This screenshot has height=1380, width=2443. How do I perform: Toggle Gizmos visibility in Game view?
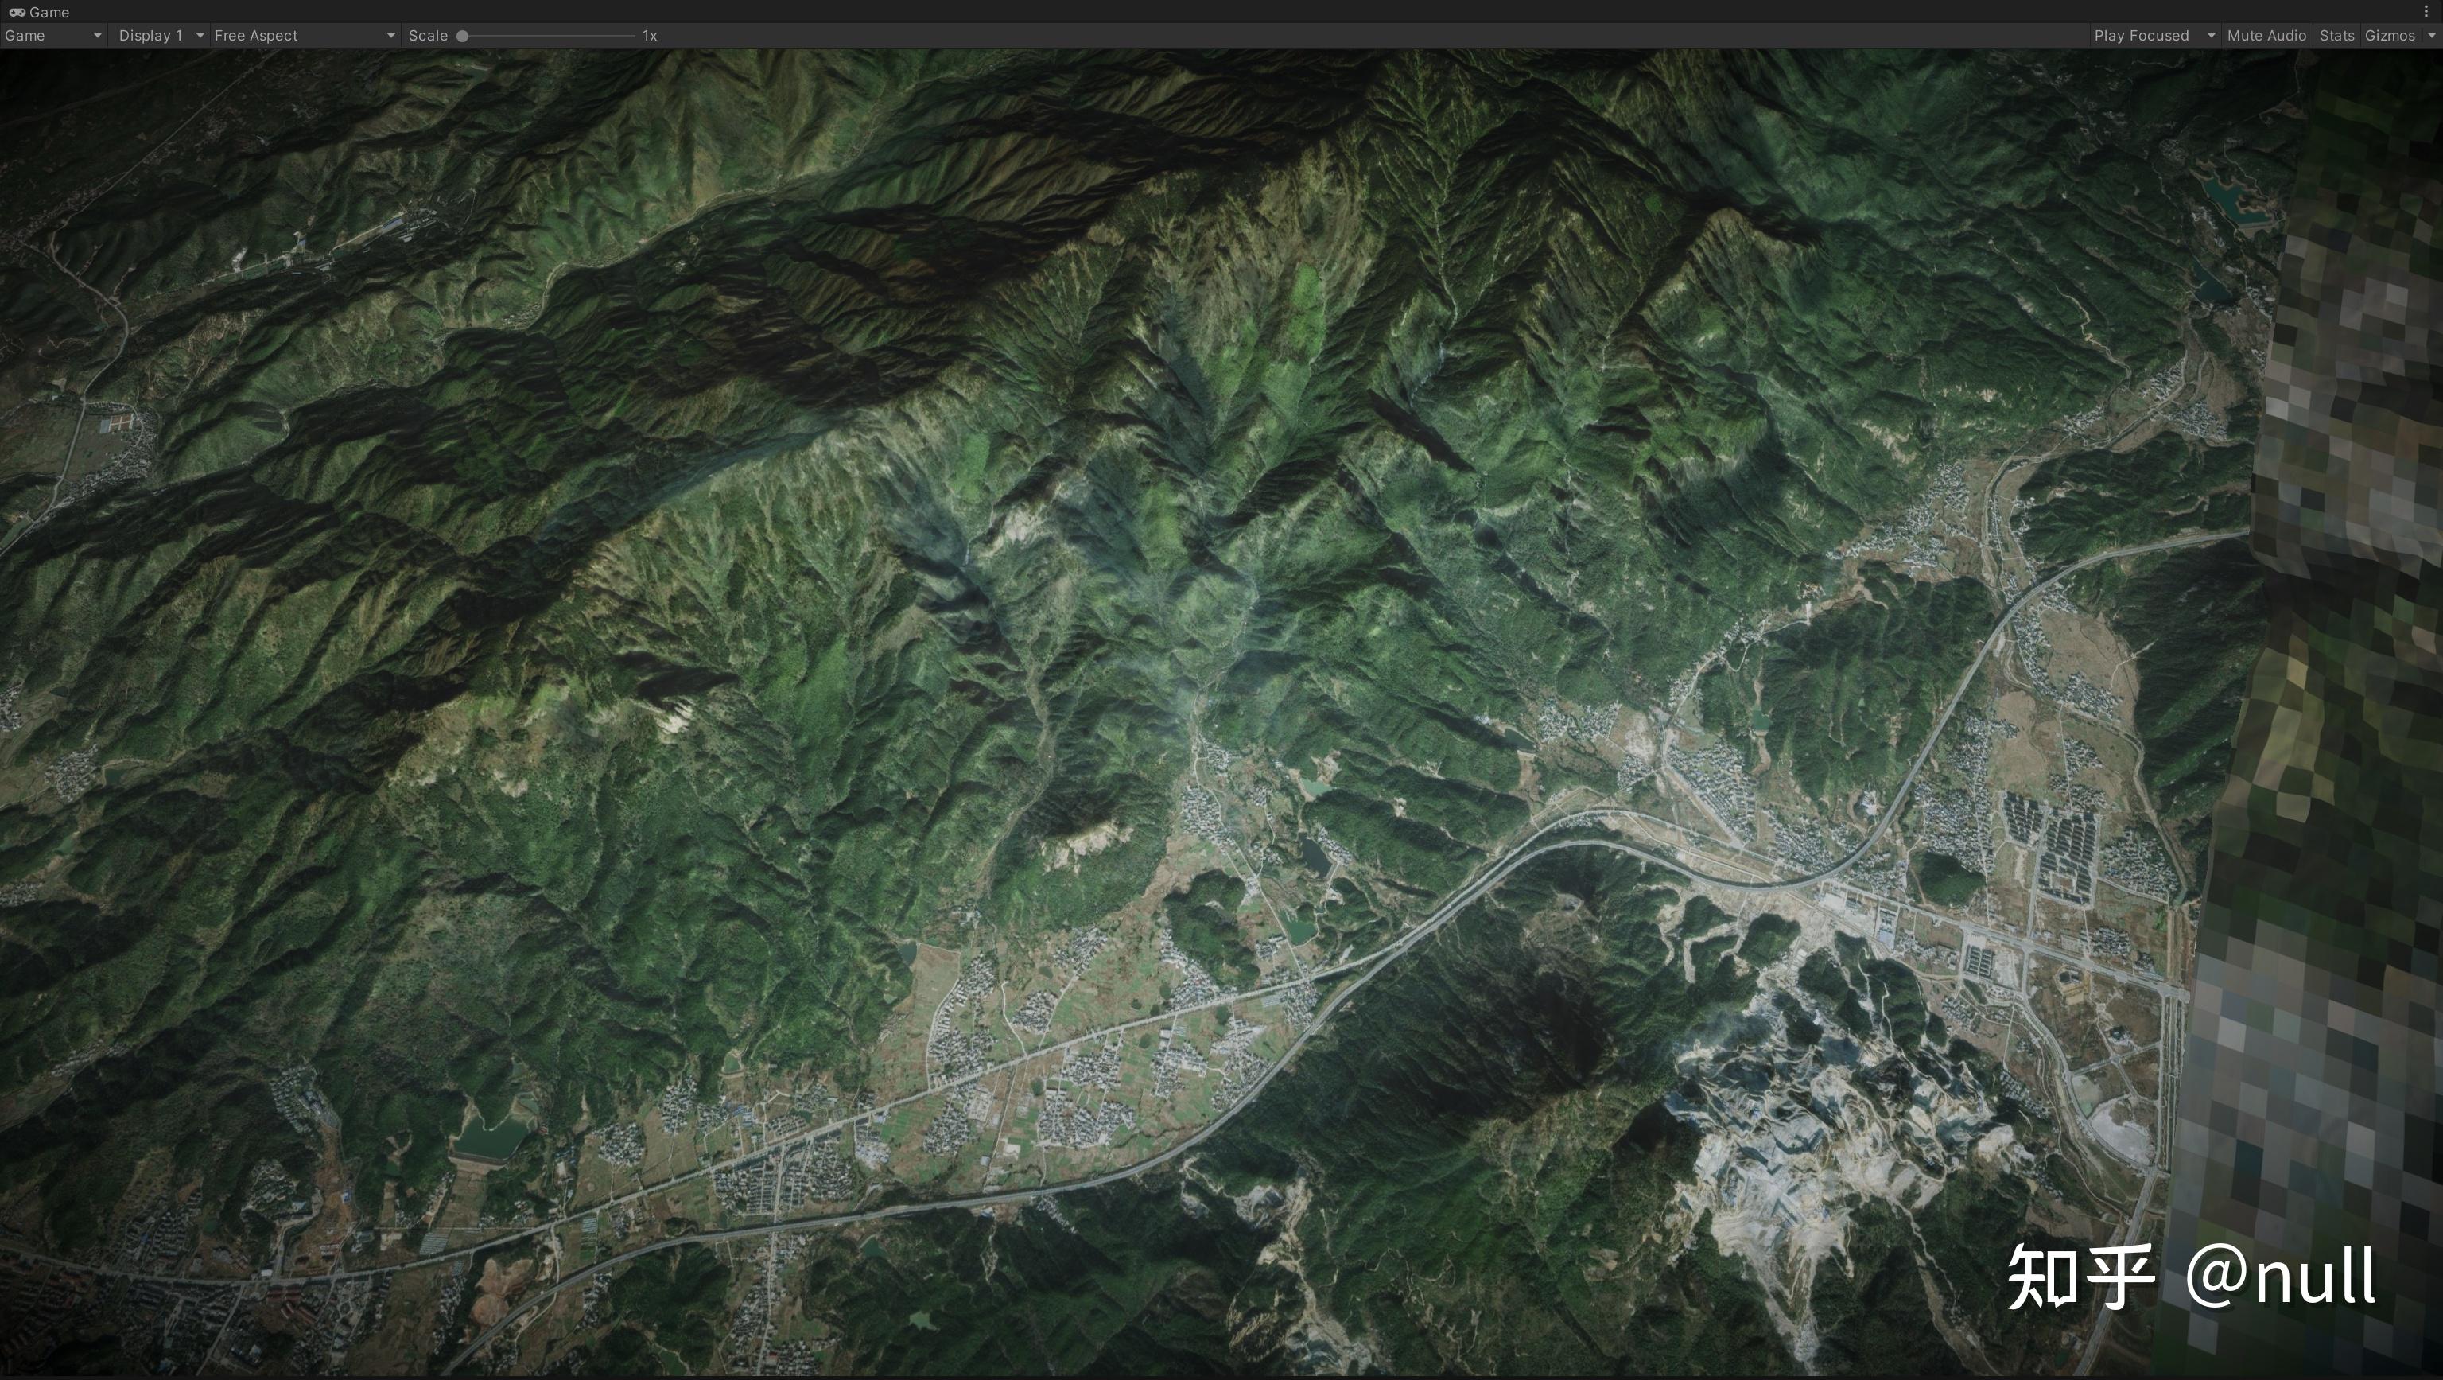(2389, 35)
